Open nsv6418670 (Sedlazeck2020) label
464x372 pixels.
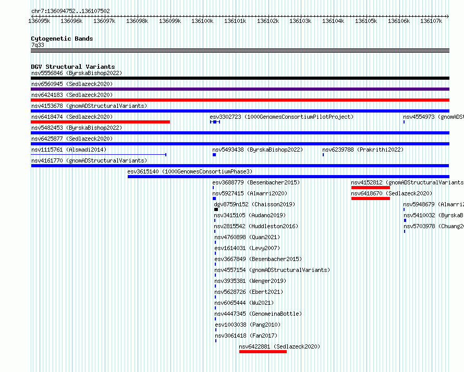click(392, 193)
